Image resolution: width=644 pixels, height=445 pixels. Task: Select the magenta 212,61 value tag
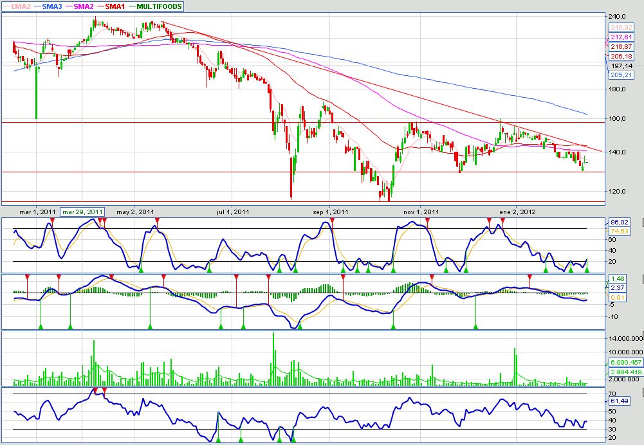[620, 37]
